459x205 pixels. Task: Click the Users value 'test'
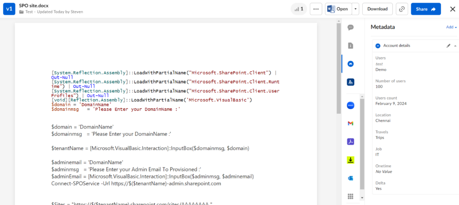pyautogui.click(x=379, y=64)
